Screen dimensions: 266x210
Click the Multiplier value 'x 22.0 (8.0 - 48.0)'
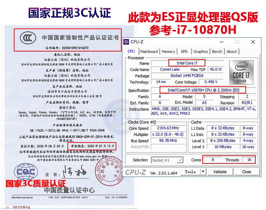click(168, 134)
